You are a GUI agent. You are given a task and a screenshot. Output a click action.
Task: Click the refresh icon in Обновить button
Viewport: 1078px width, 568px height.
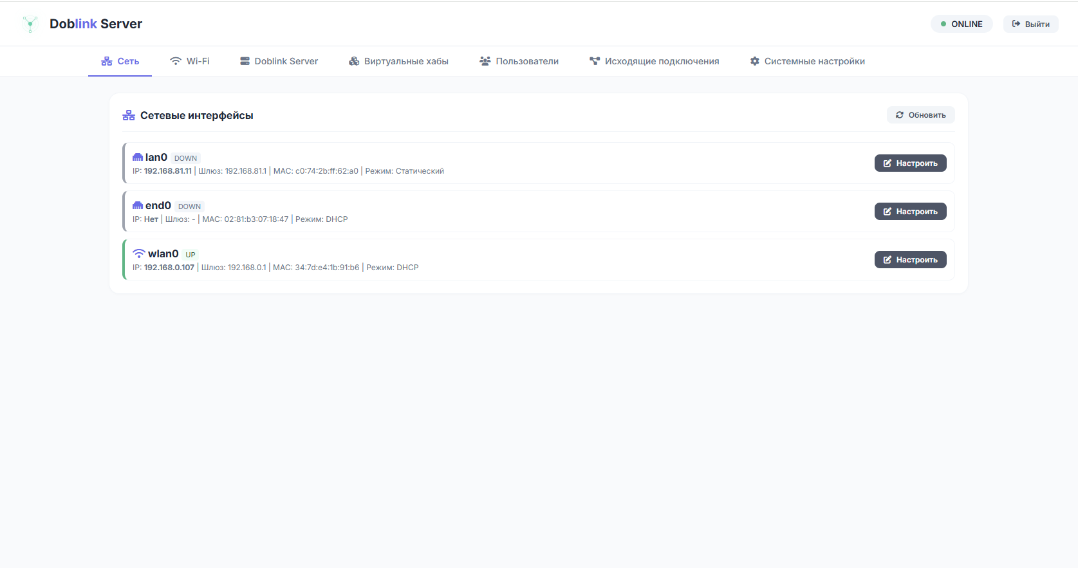tap(900, 115)
